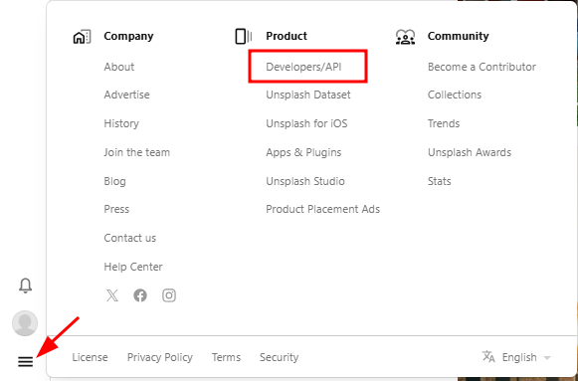Visit Unsplash Awards
This screenshot has width=578, height=381.
pos(470,152)
